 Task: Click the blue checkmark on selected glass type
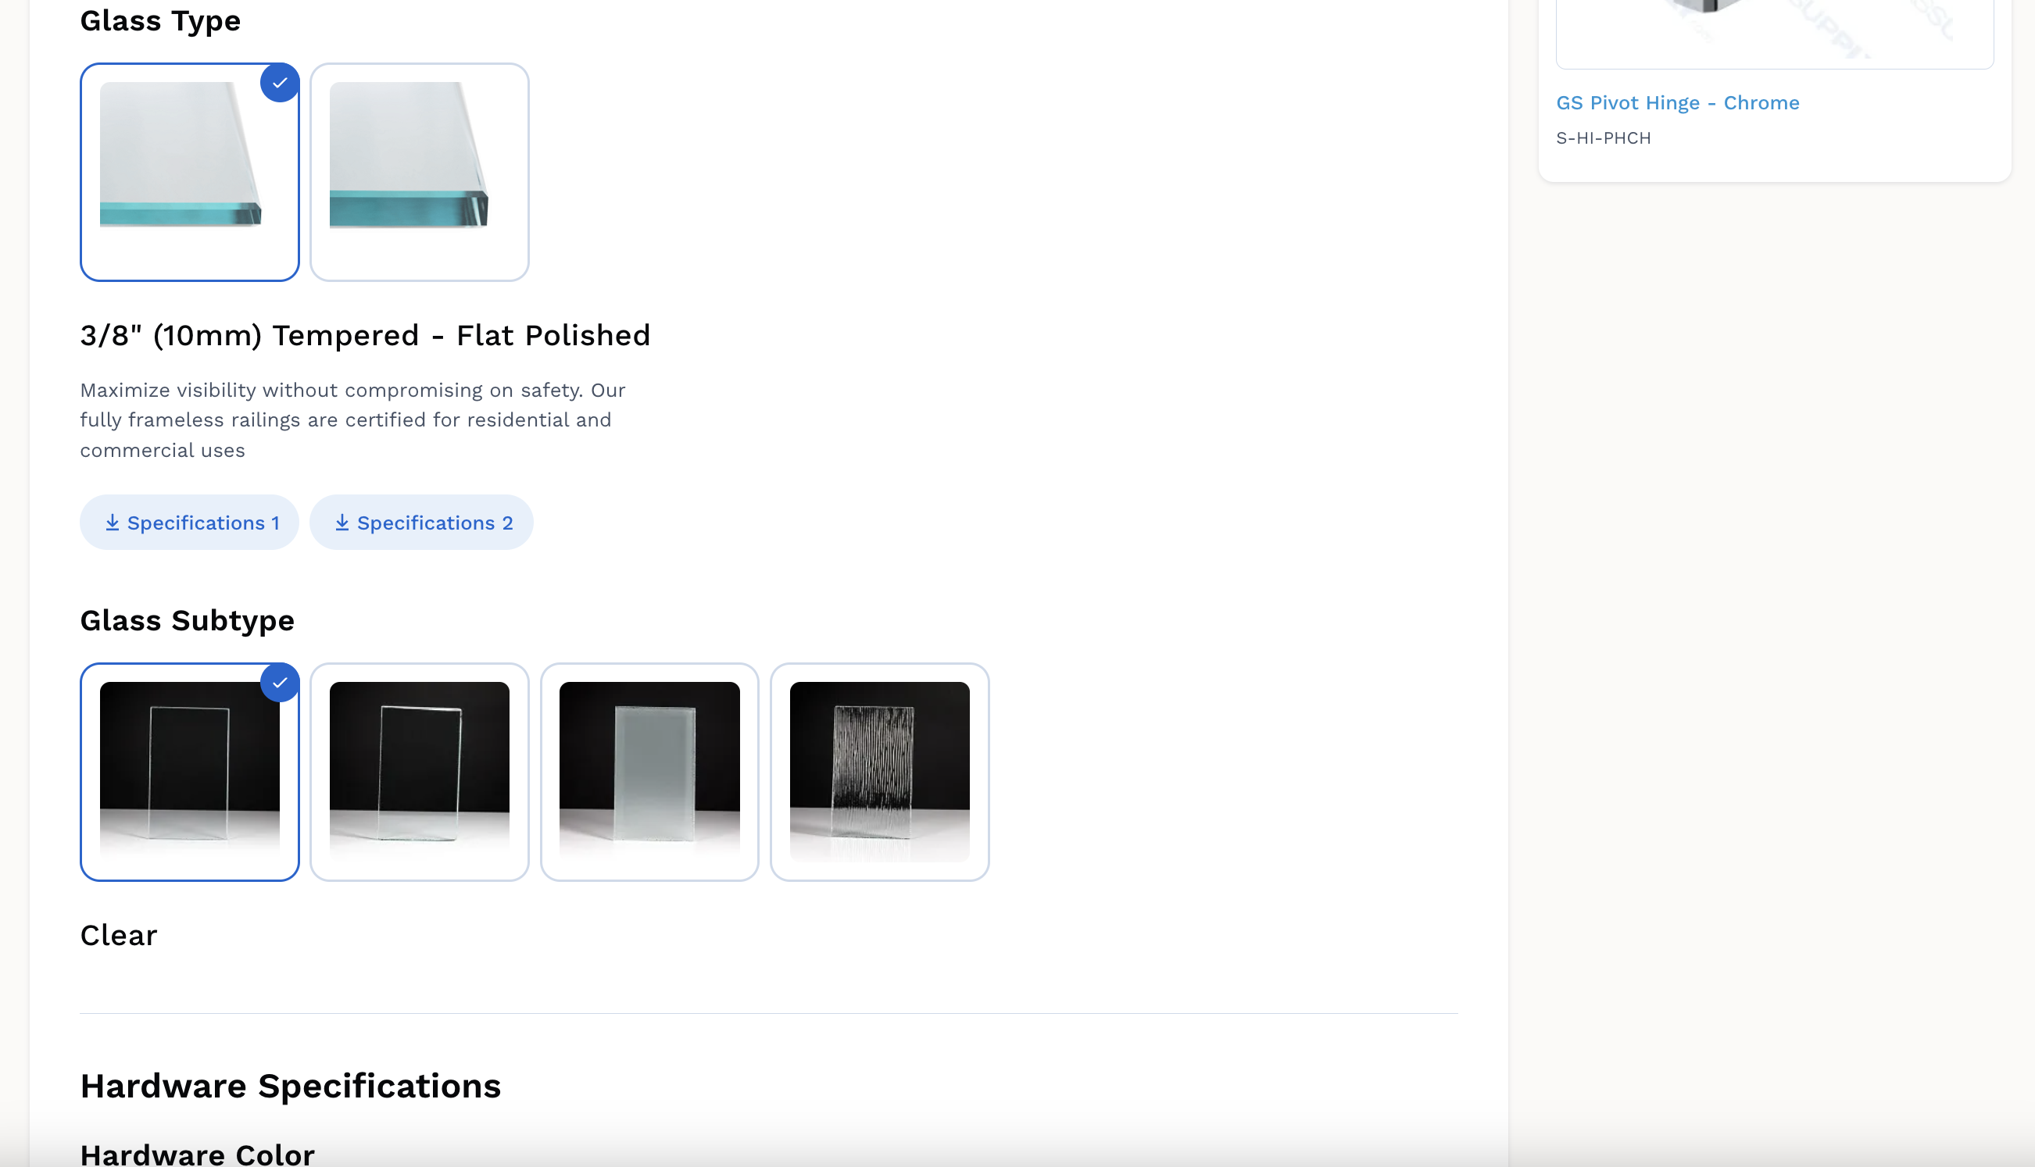pos(280,83)
